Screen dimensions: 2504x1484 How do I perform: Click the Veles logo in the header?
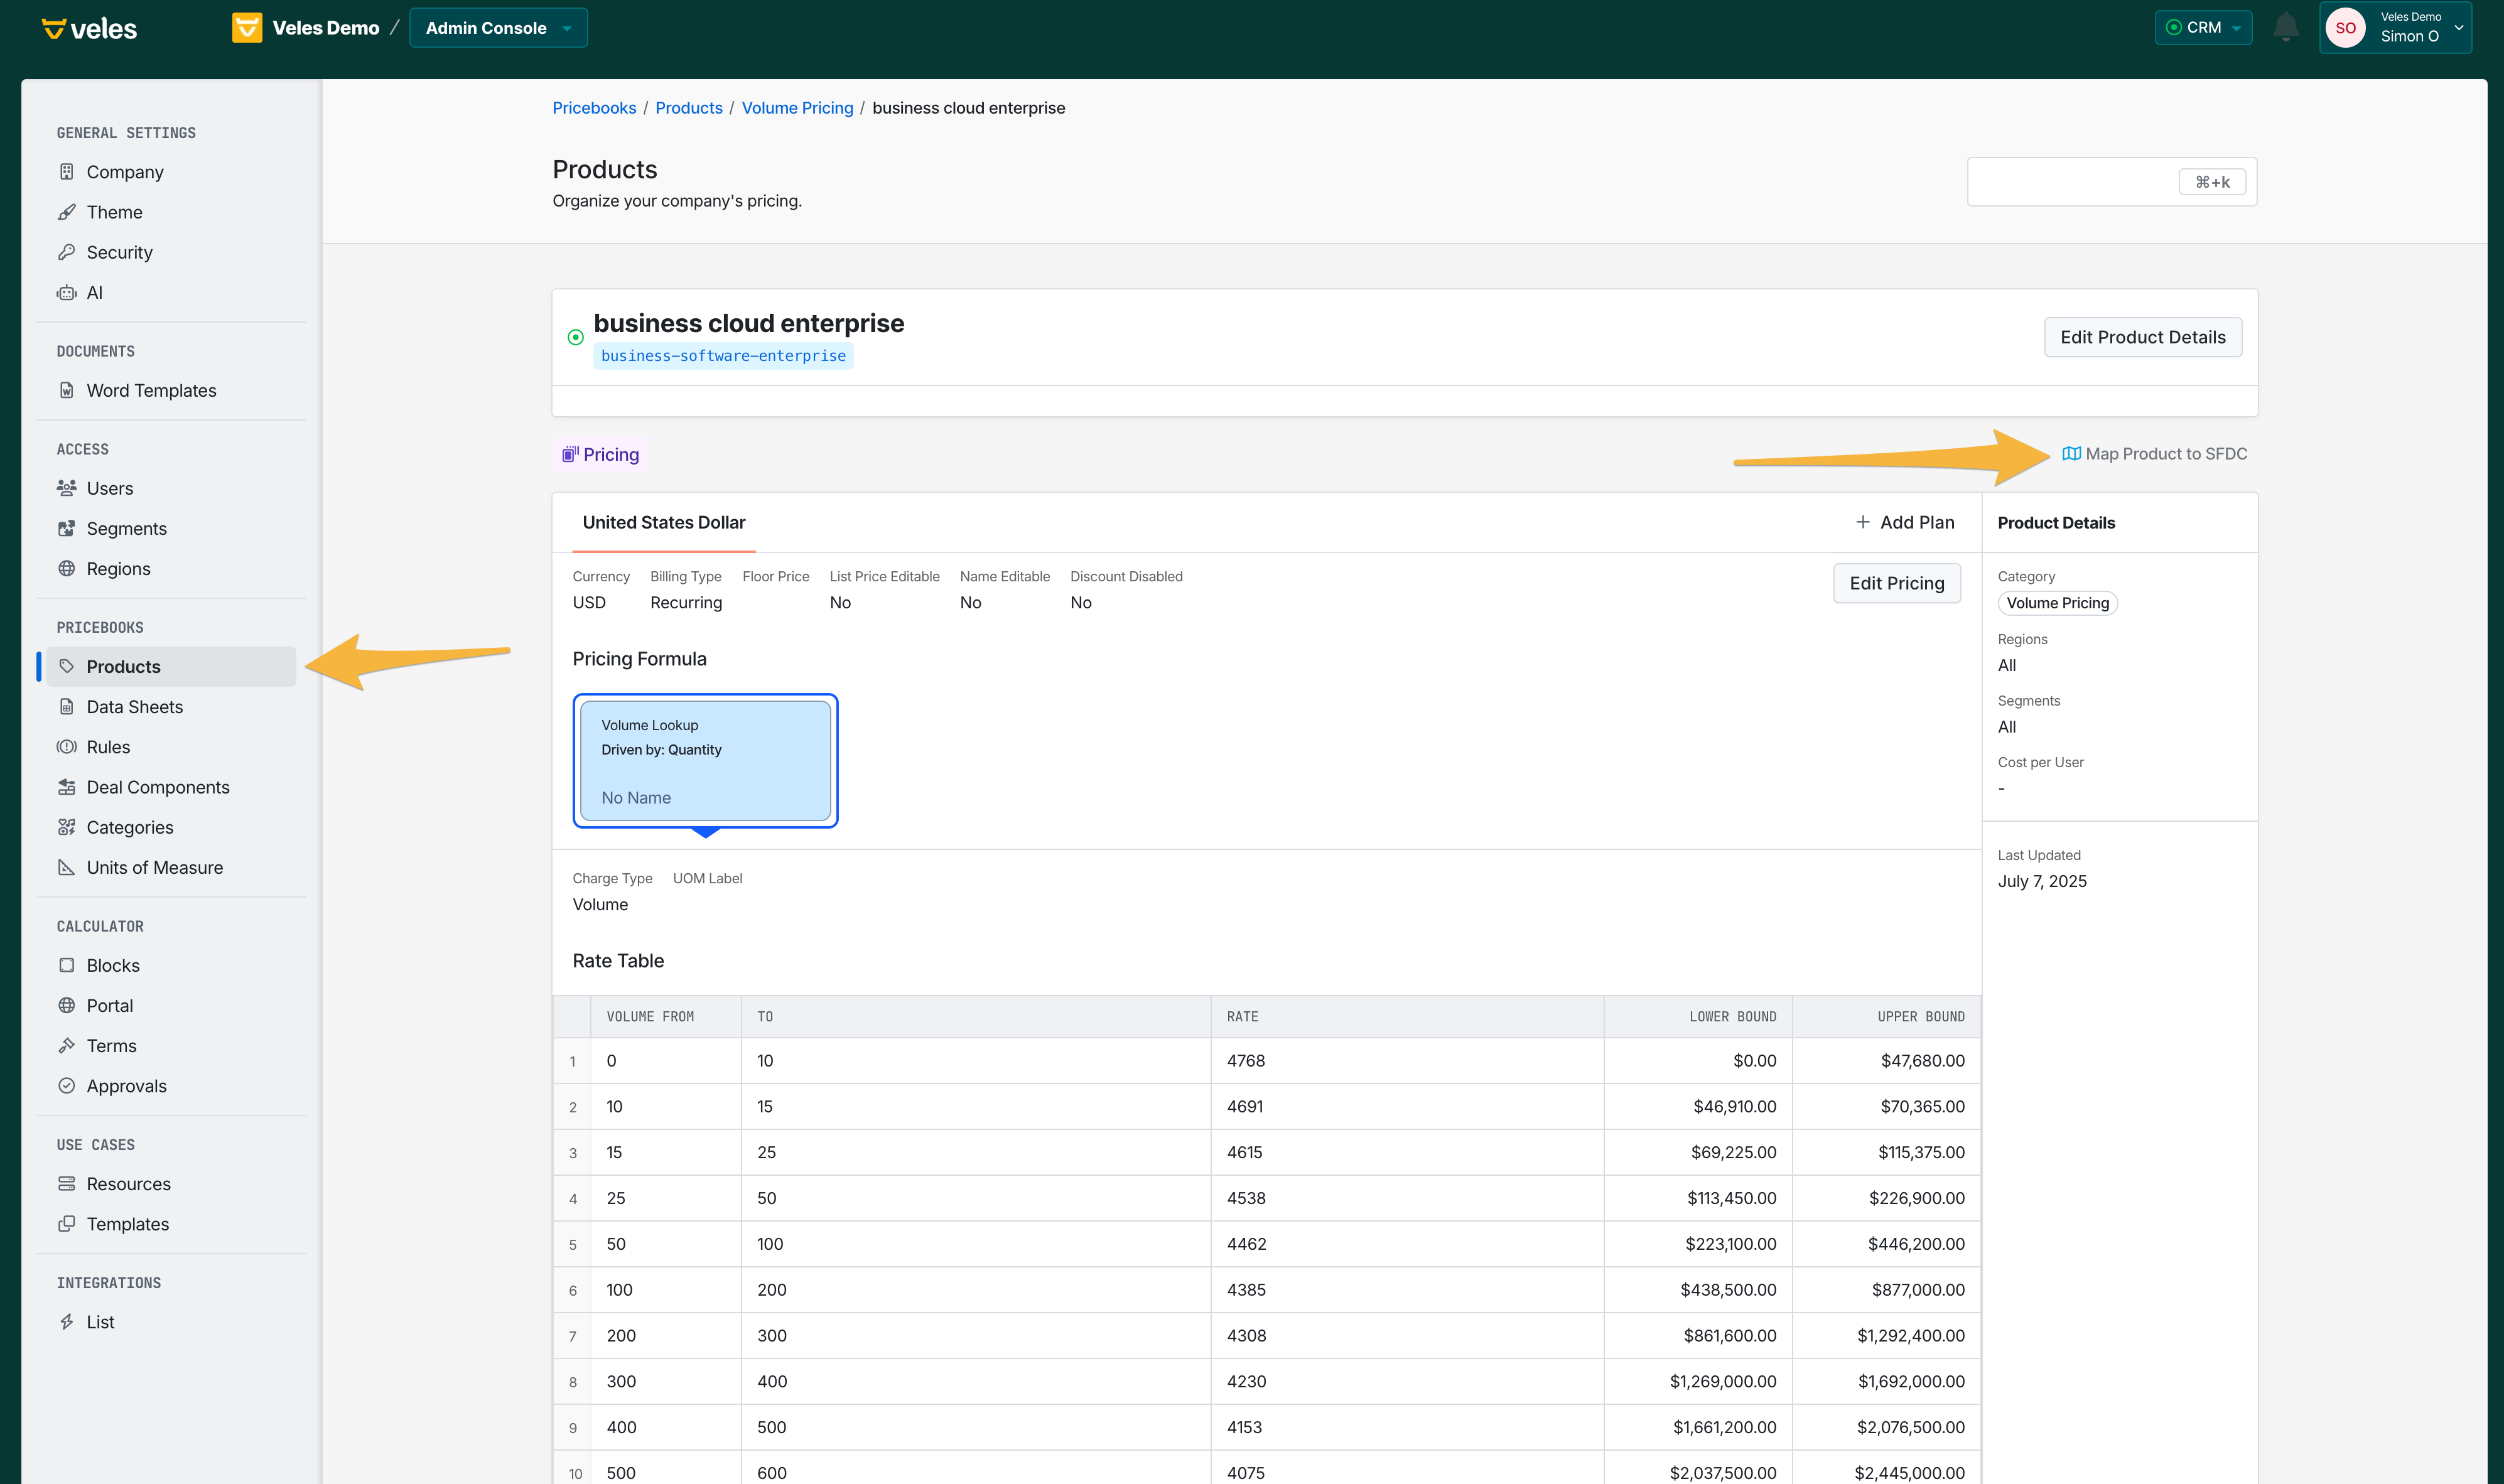tap(89, 28)
